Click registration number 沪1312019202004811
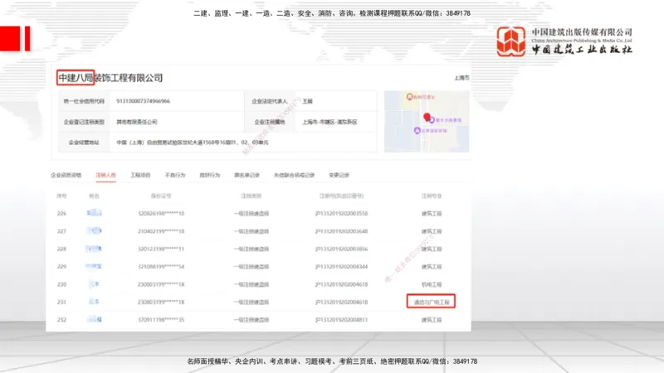664x373 pixels. tap(341, 320)
